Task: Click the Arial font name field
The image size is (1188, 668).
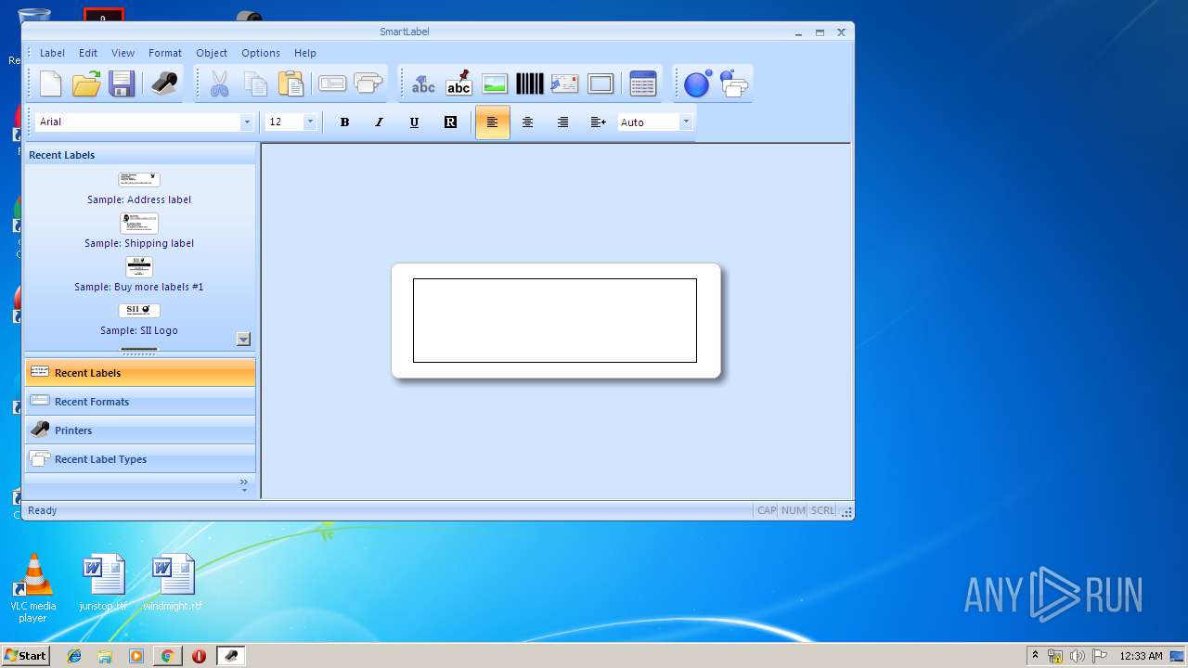Action: point(137,122)
